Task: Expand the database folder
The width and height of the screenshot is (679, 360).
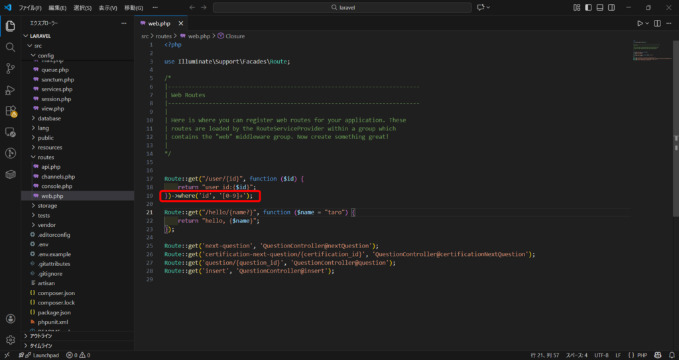Action: pos(49,118)
